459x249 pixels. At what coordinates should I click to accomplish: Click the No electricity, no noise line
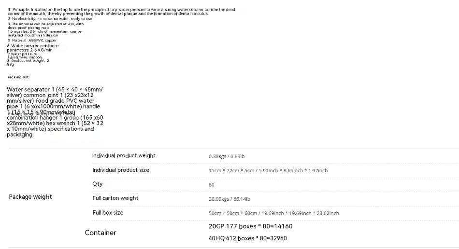[50, 19]
